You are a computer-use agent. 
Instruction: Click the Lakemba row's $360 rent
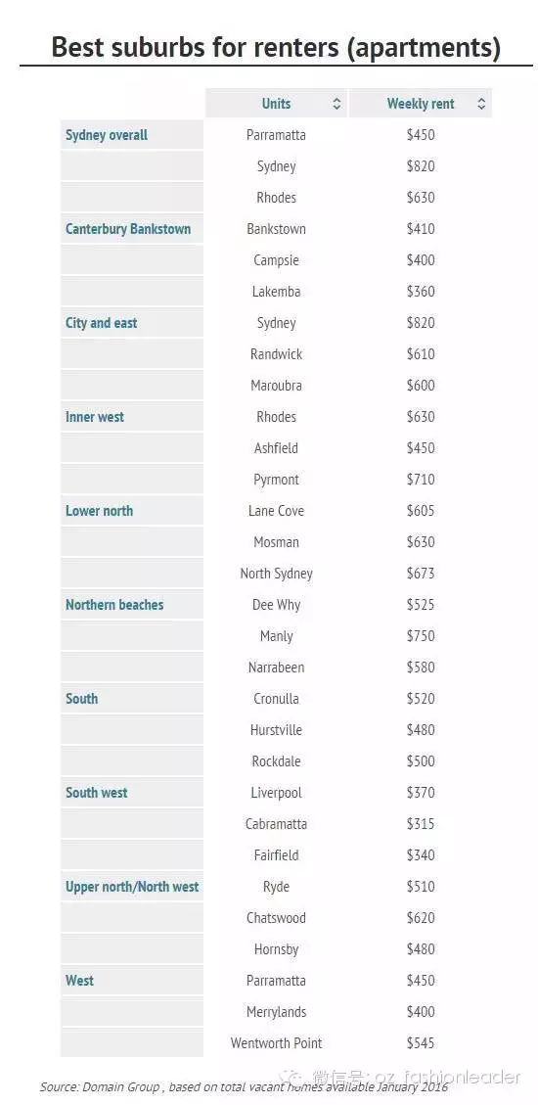(421, 291)
